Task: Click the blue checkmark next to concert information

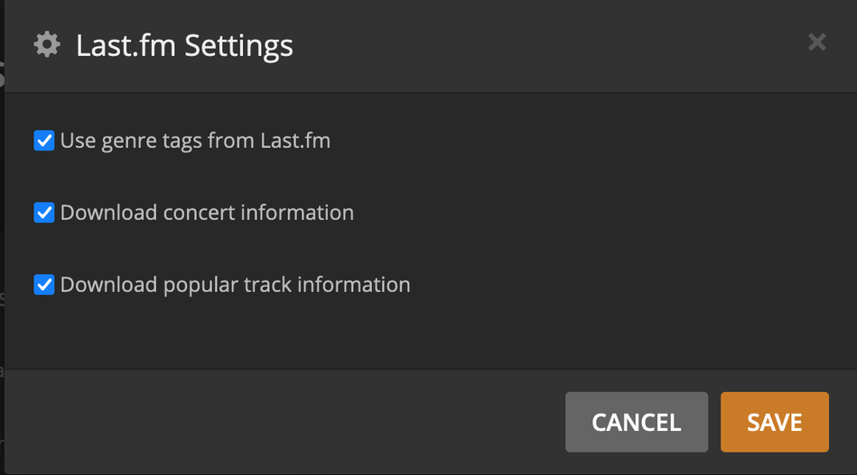Action: coord(44,213)
